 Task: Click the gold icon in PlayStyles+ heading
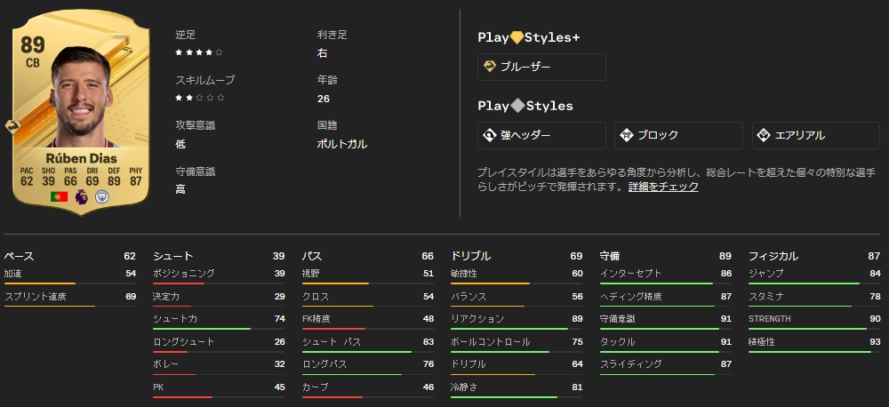(x=517, y=37)
